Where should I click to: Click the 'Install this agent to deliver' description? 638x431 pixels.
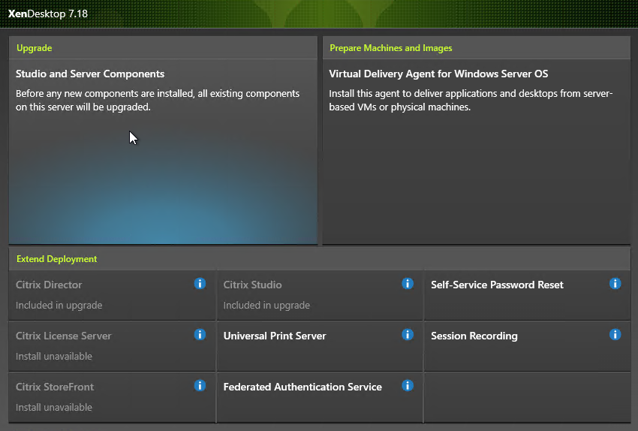tap(471, 100)
